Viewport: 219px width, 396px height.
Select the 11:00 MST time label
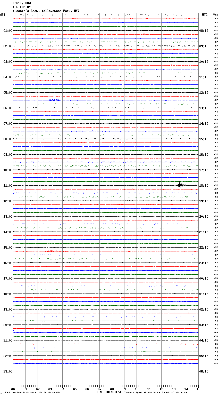pos(8,186)
